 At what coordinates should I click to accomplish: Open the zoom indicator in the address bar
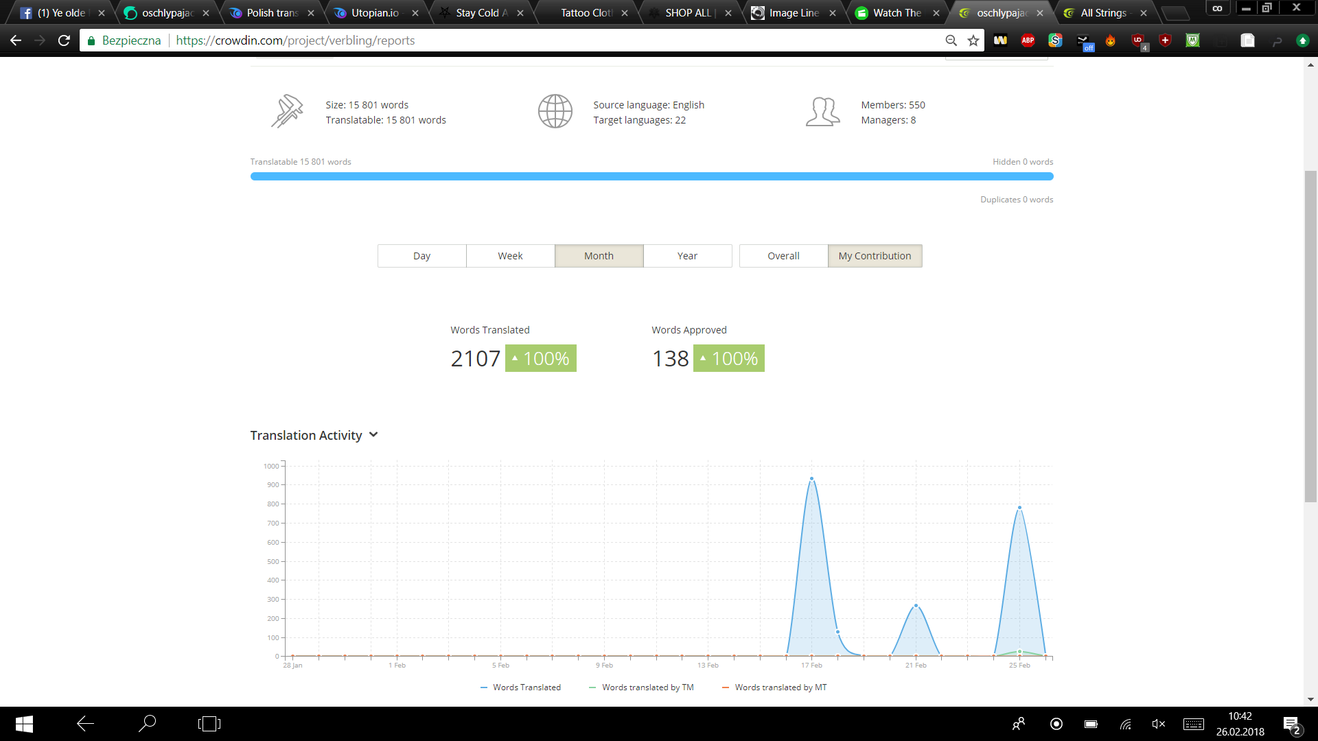tap(951, 40)
